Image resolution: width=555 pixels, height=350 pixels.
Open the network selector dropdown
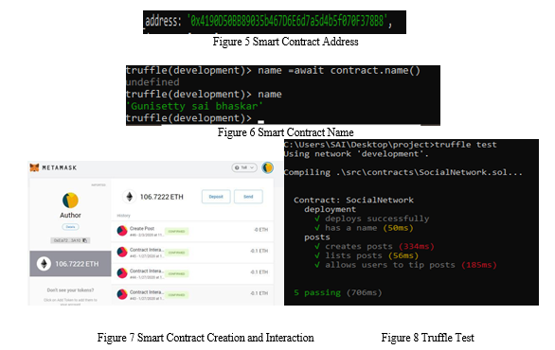click(244, 167)
